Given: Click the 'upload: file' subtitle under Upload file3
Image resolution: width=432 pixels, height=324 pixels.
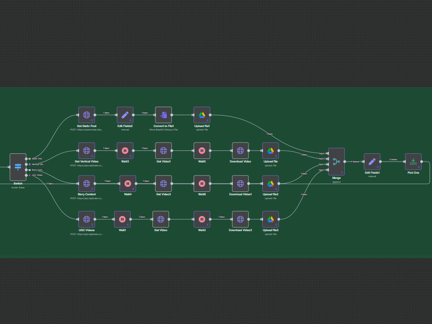Looking at the screenshot, I should 270,234.
